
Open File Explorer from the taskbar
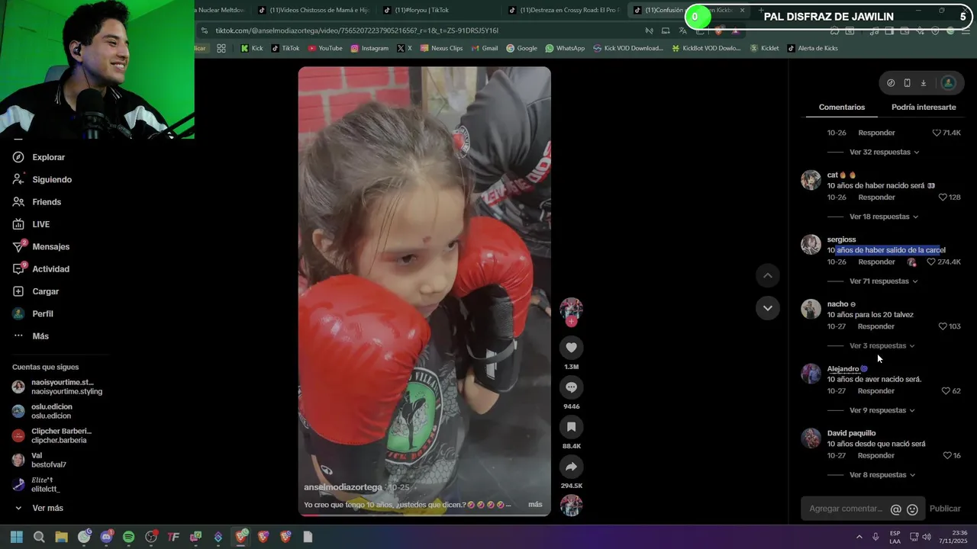click(61, 537)
